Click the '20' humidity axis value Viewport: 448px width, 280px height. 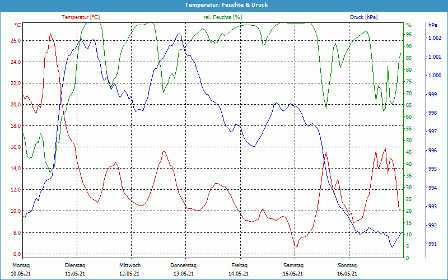point(409,211)
